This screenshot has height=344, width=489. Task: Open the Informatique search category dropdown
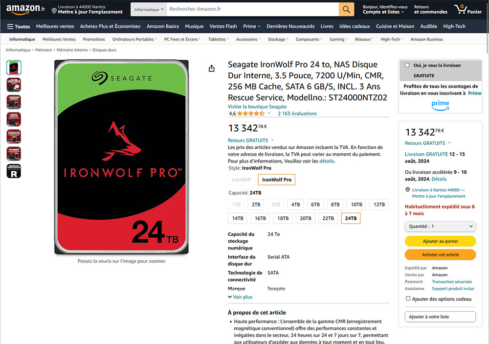click(x=149, y=9)
